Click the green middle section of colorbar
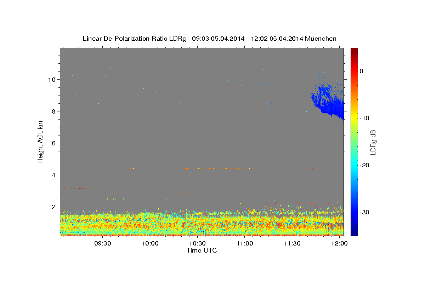This screenshot has height=283, width=425. [354, 141]
